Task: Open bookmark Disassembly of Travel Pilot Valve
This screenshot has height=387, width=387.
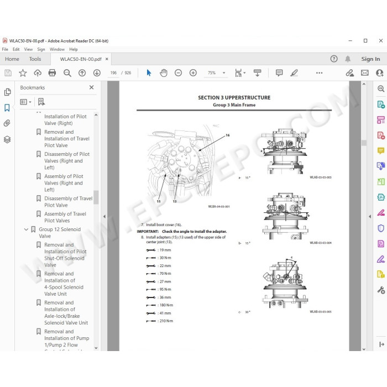Action: pos(69,202)
